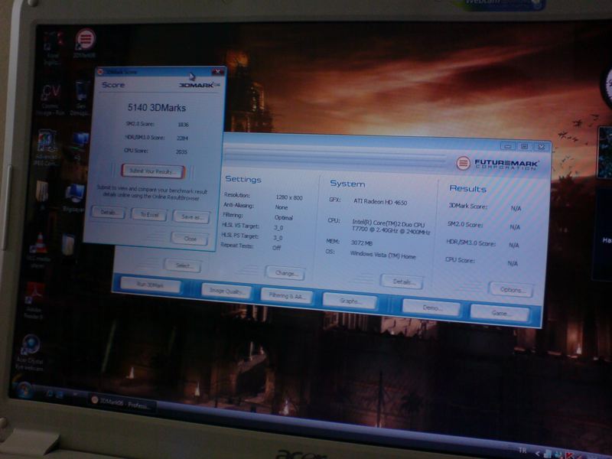
Task: Click Run 3DMark button
Action: [x=151, y=285]
